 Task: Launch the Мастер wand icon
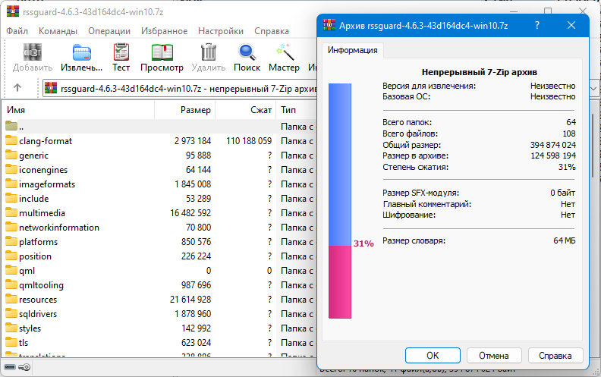[285, 52]
